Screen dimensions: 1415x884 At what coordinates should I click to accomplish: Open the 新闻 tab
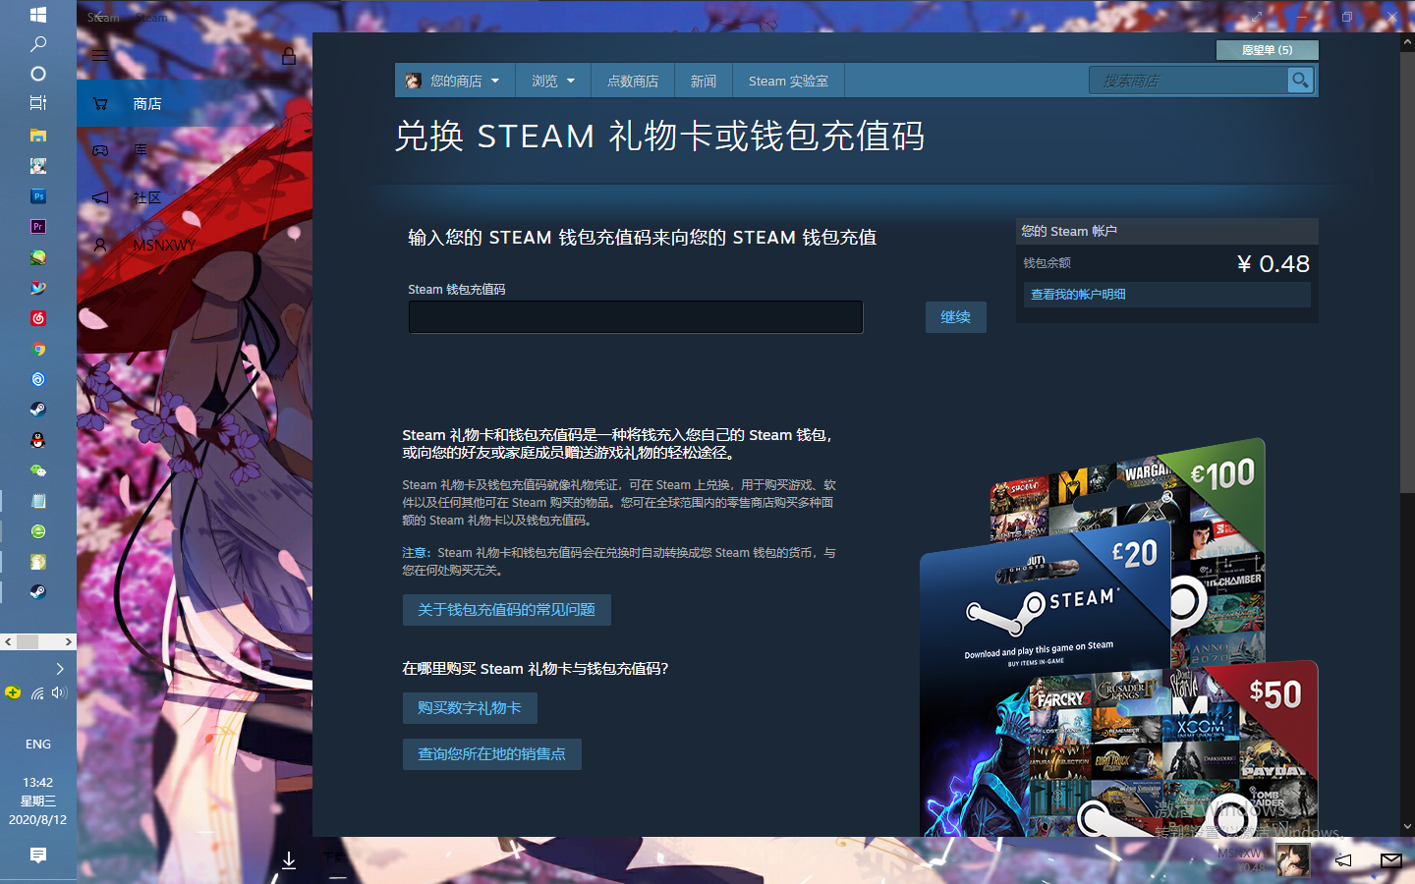[x=704, y=81]
